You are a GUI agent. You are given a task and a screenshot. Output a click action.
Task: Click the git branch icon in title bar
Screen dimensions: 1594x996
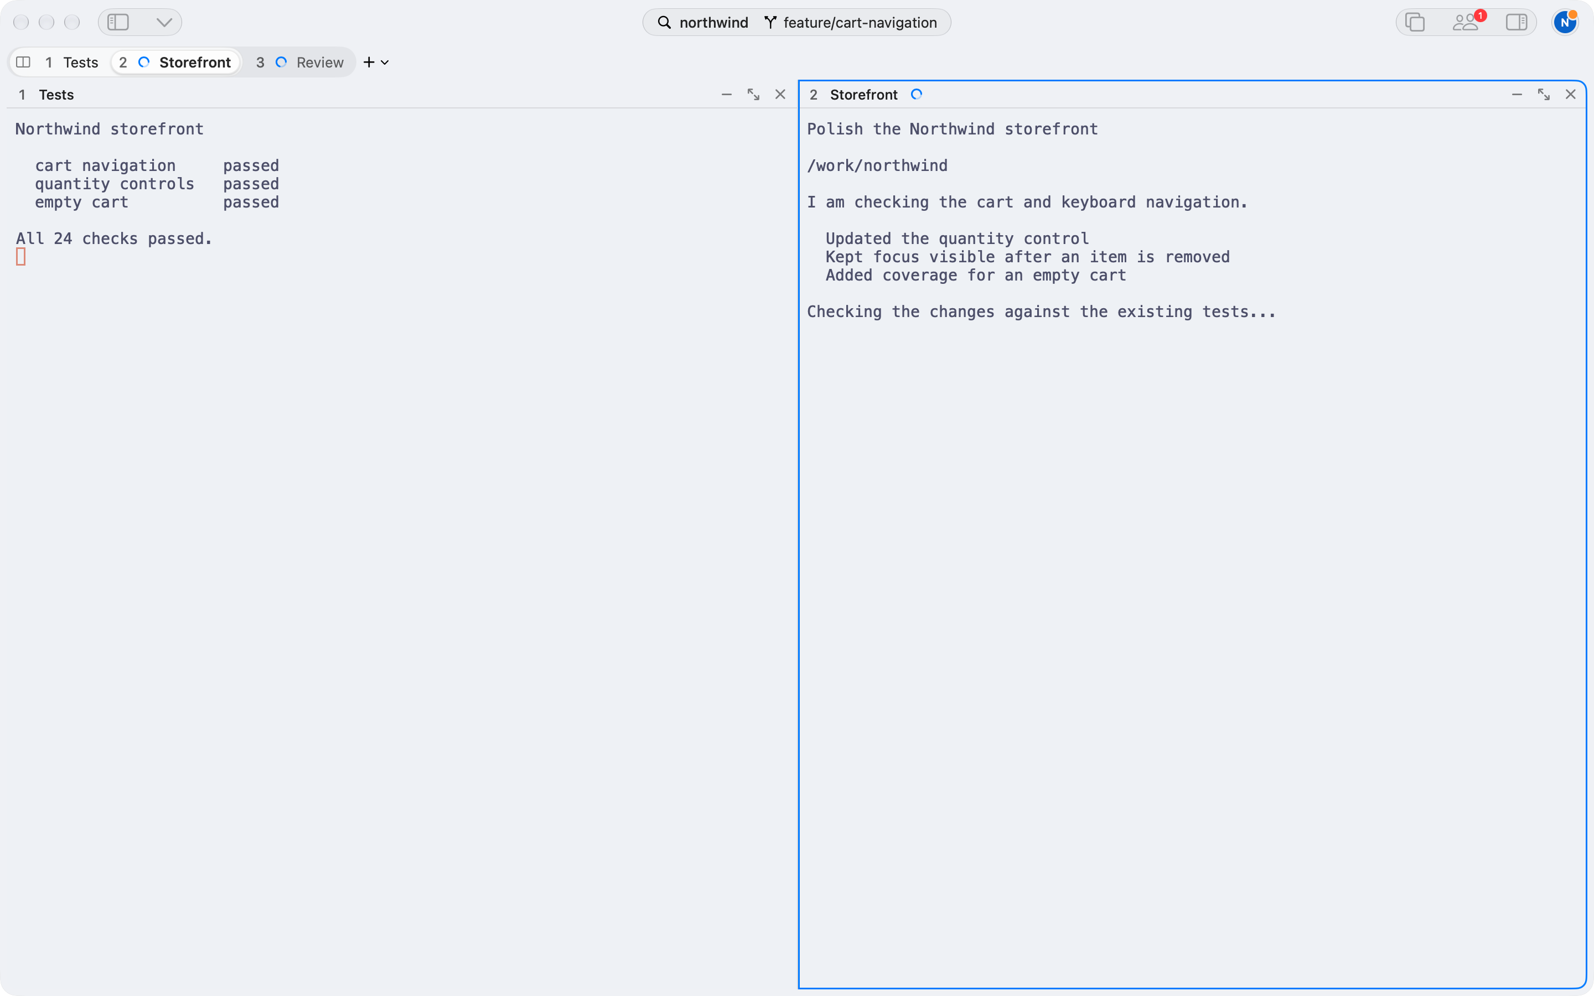coord(770,22)
